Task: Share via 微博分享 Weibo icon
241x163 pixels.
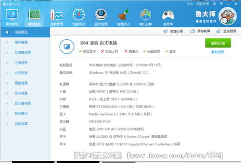Action: tap(173, 31)
